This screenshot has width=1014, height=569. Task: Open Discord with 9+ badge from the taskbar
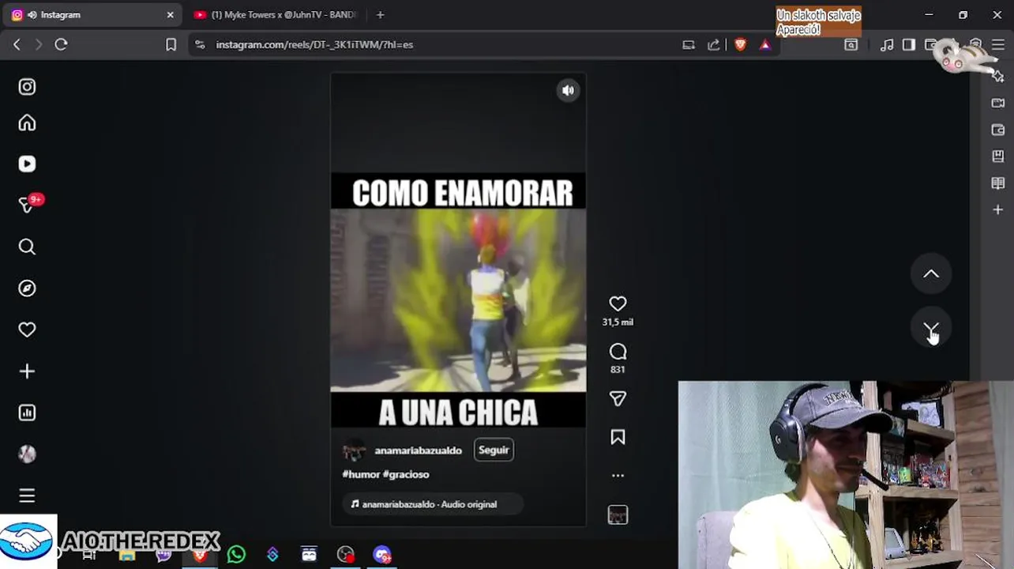point(382,555)
